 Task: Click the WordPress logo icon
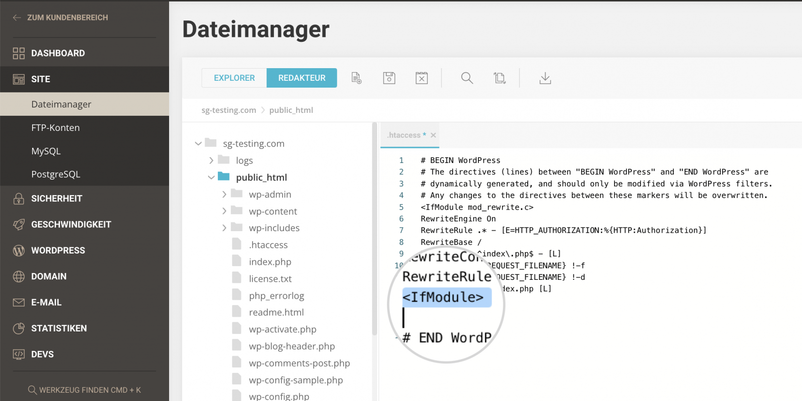(19, 251)
